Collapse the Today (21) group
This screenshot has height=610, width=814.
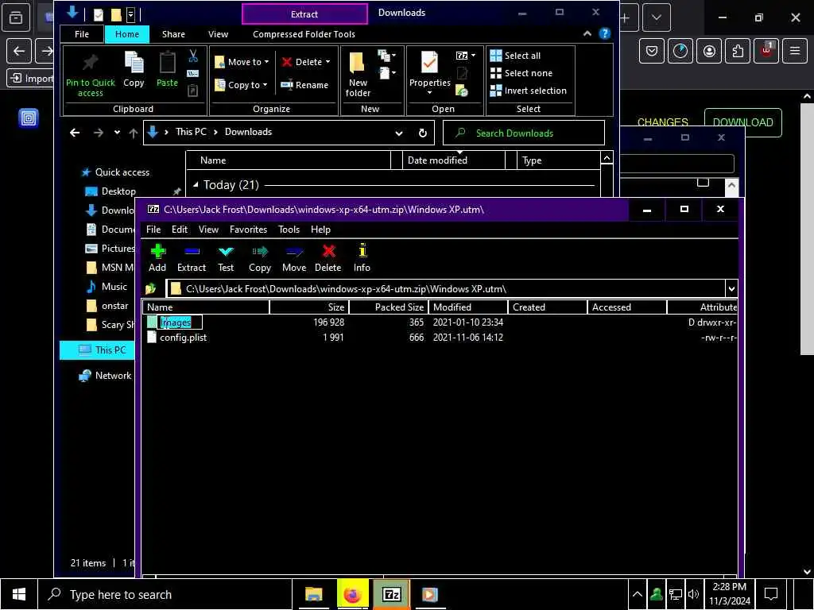click(196, 184)
